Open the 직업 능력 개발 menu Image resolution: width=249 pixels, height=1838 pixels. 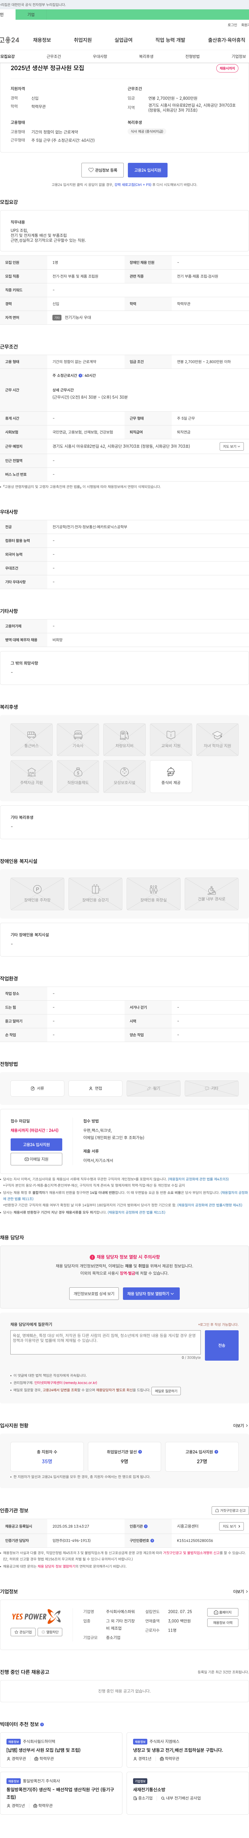(170, 40)
